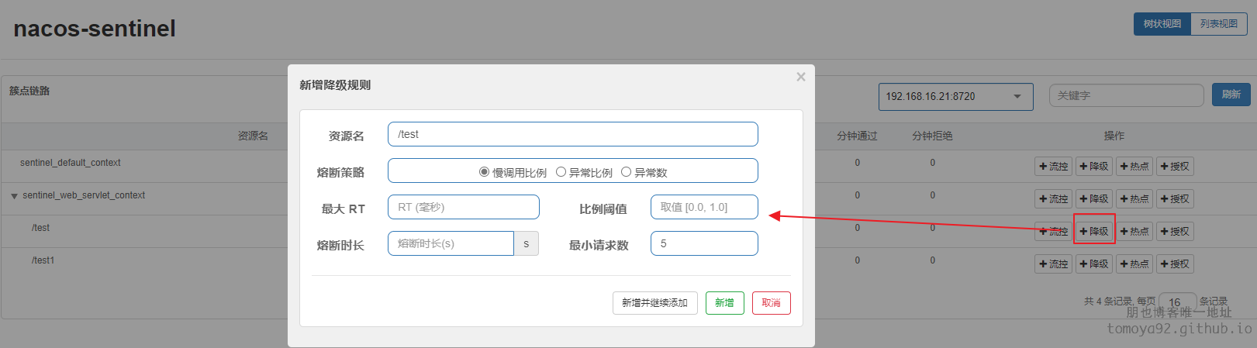The height and width of the screenshot is (348, 1257).
Task: Click the sentinel_web_servlet_context resource name
Action: pyautogui.click(x=84, y=195)
